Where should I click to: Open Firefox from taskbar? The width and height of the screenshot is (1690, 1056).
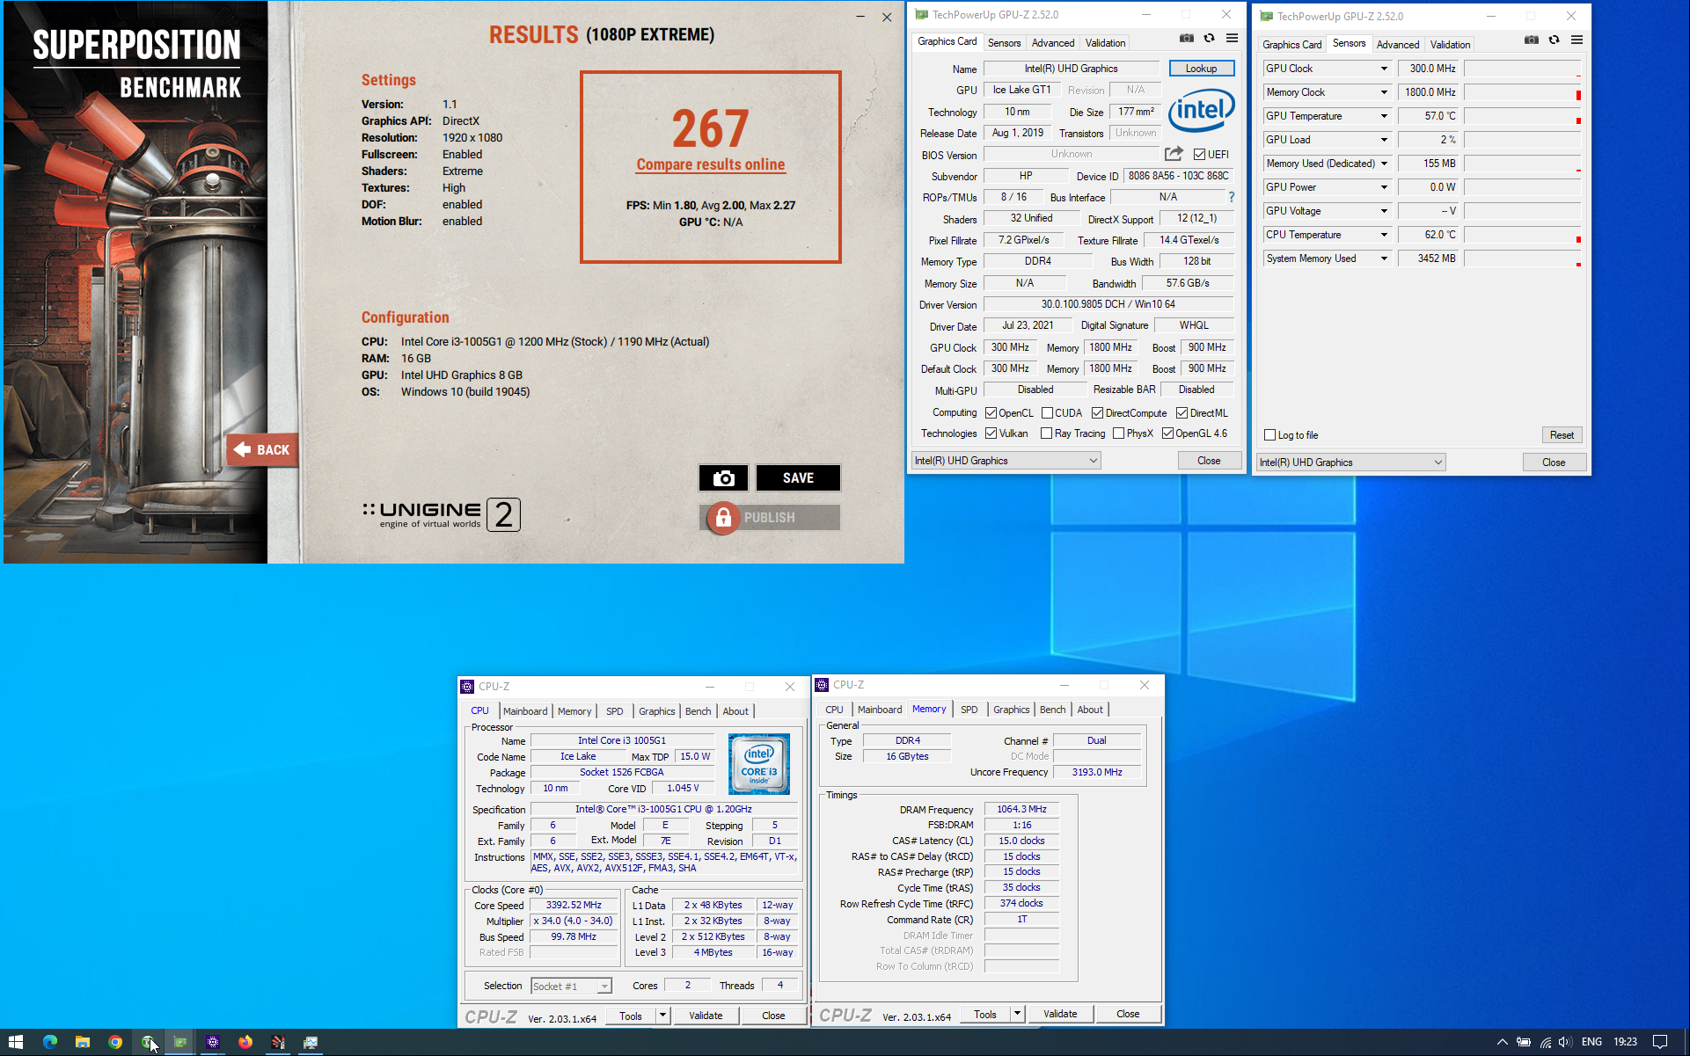(245, 1042)
